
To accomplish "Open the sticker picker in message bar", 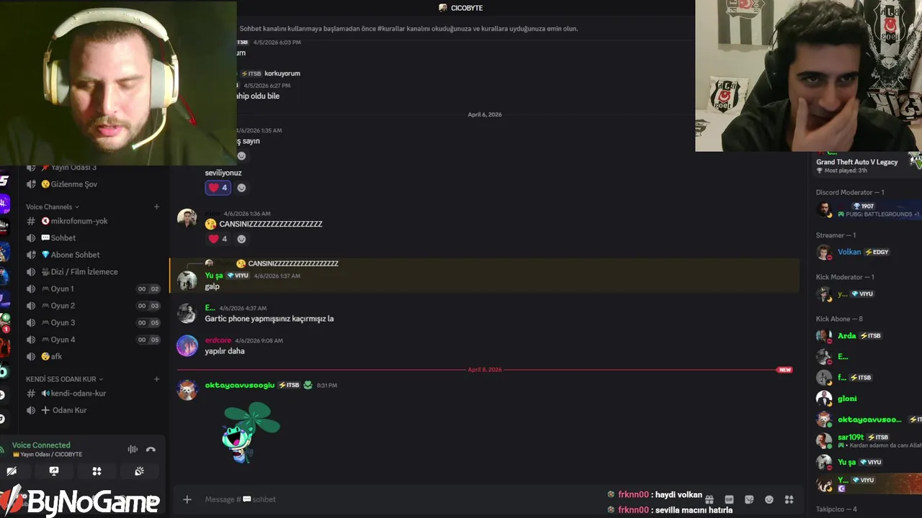I will click(749, 499).
